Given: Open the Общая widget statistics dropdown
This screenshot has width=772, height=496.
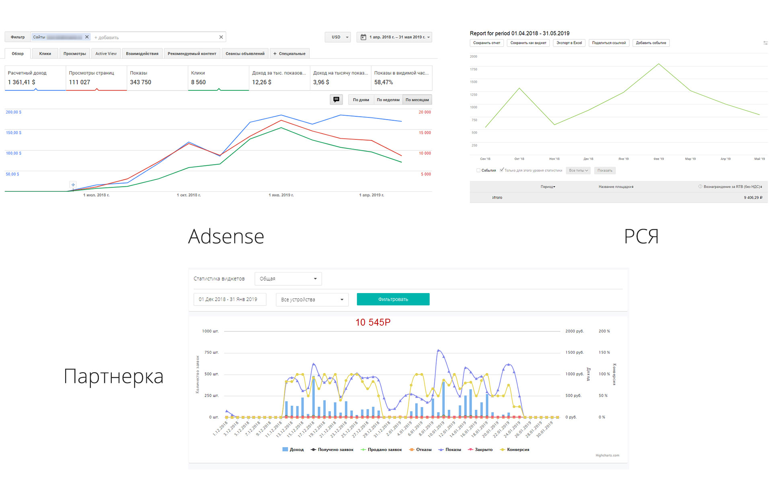Looking at the screenshot, I should 288,279.
